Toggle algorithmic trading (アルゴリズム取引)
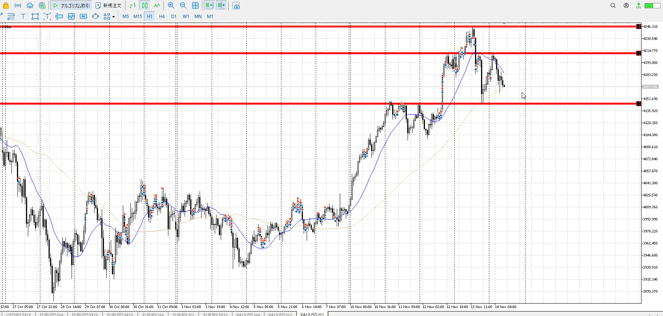 (x=71, y=6)
